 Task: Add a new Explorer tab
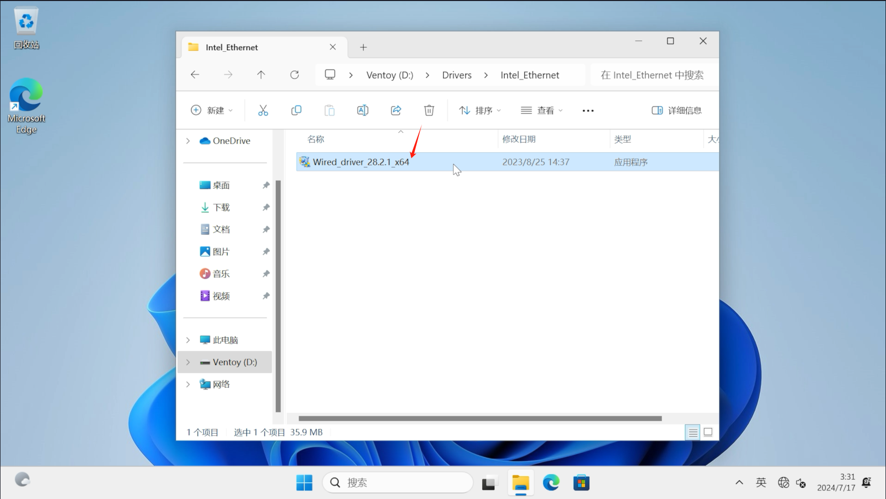(363, 47)
